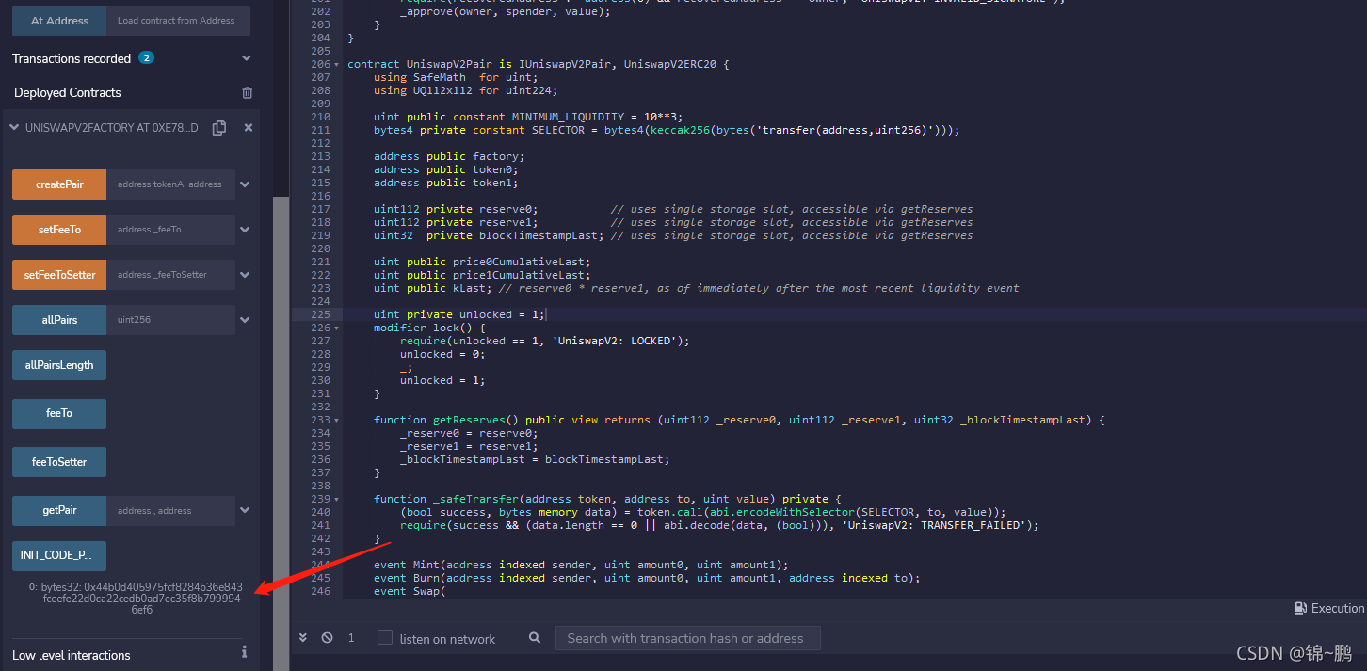Expand the Transactions recorded section
This screenshot has height=671, width=1367.
247,58
